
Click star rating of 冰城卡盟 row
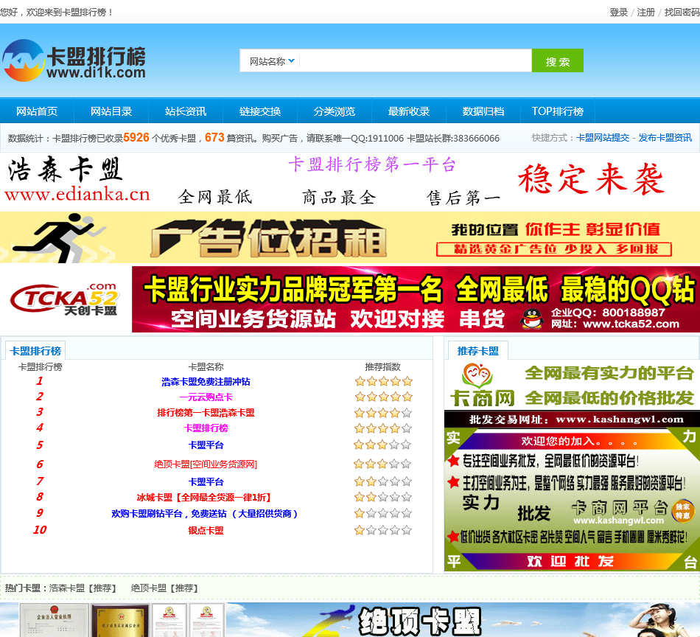tap(382, 497)
